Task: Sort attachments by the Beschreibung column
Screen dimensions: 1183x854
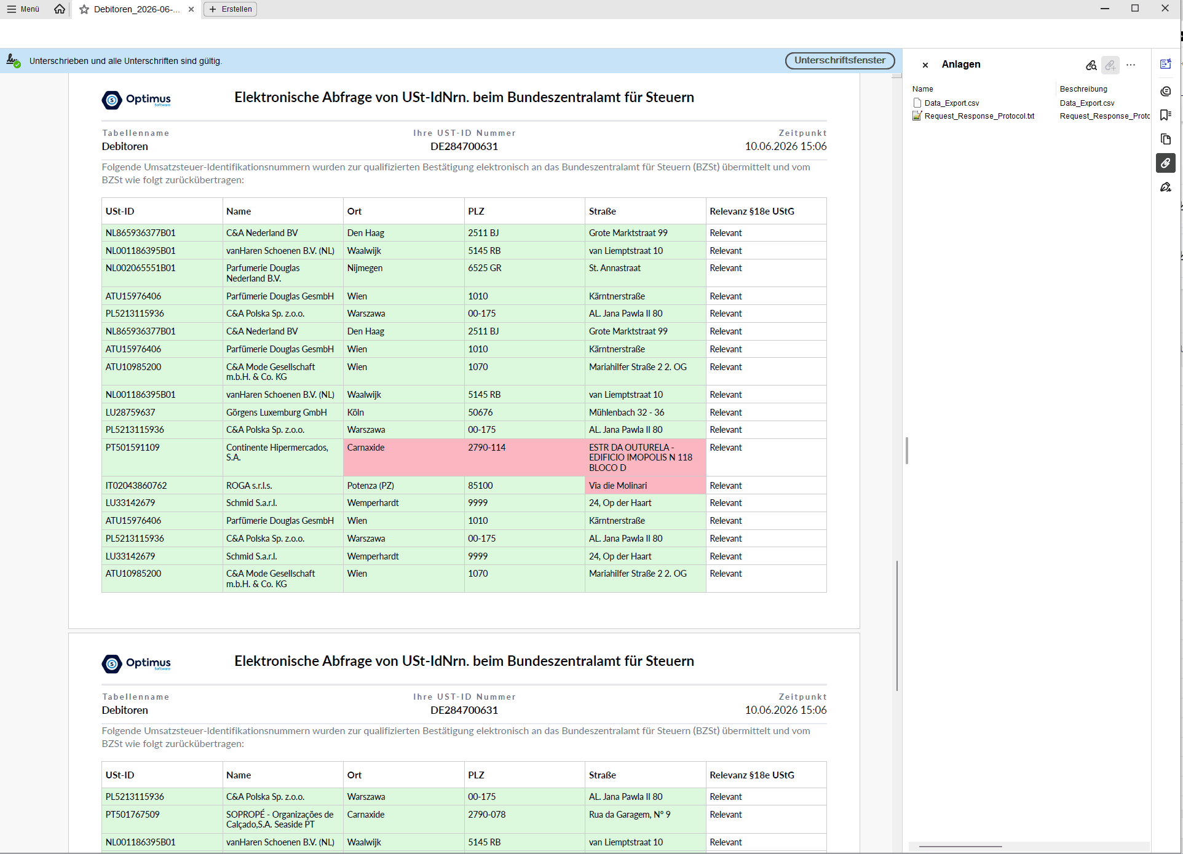Action: 1083,89
